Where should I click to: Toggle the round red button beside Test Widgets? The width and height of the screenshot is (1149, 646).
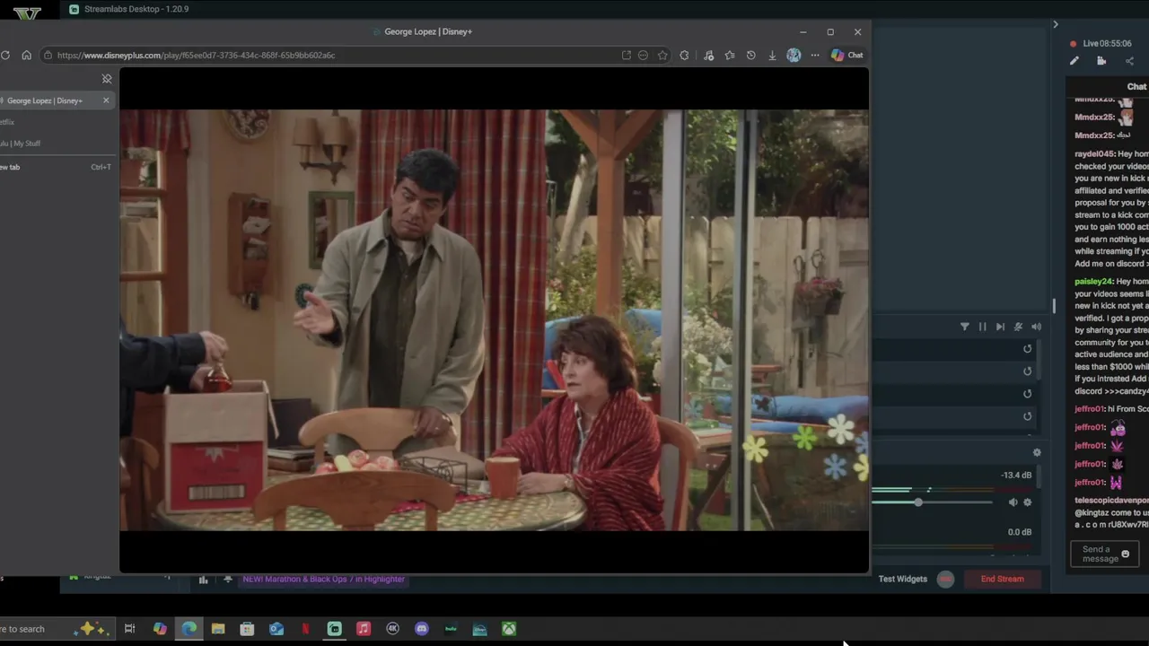tap(945, 579)
